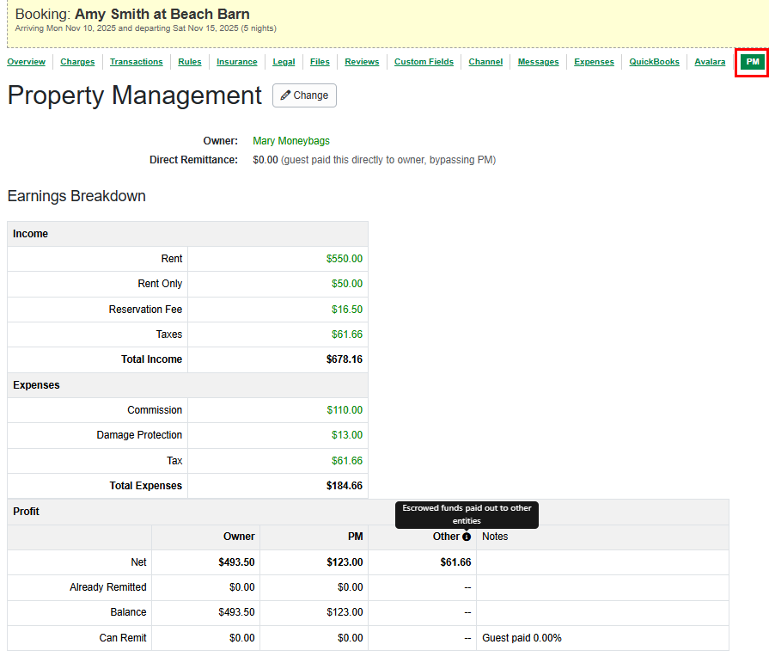This screenshot has width=769, height=669.
Task: Switch to the QuickBooks tab
Action: click(654, 62)
